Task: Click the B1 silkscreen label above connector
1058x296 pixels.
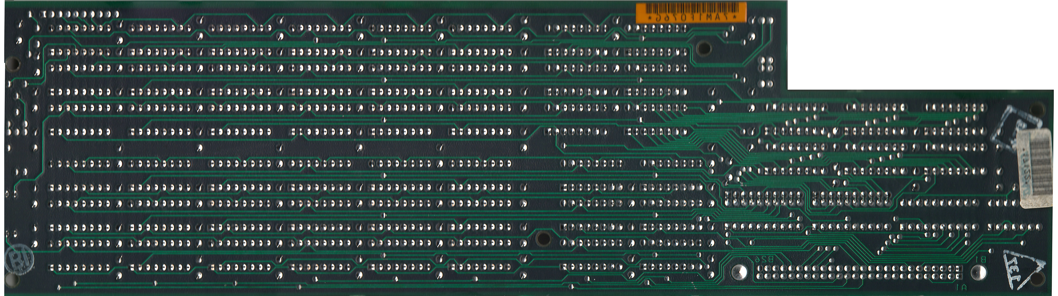Action: 980,259
